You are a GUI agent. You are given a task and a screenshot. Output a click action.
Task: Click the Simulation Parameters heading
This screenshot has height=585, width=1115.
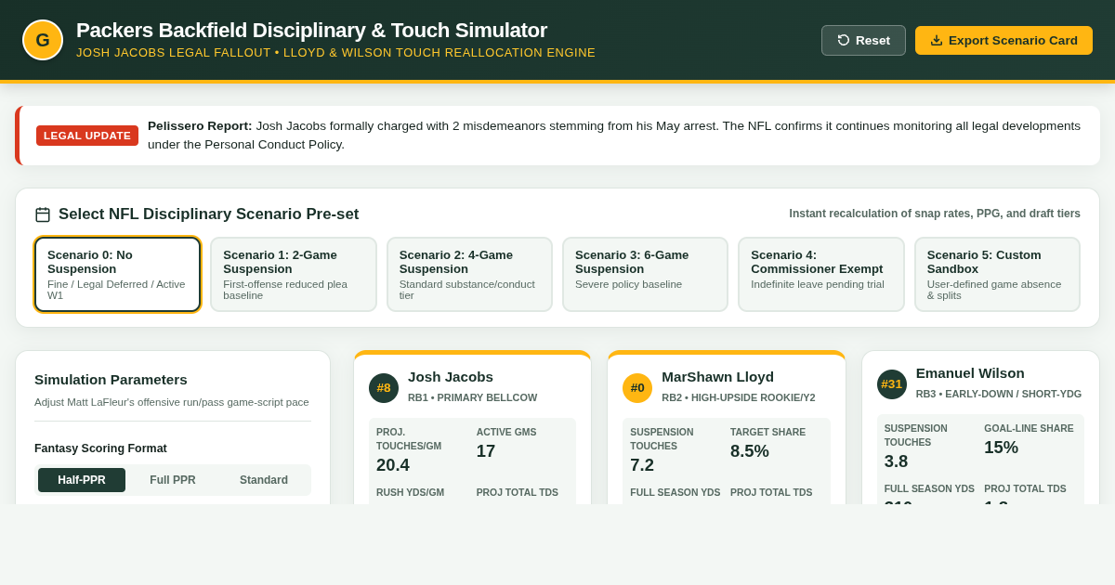tap(111, 379)
